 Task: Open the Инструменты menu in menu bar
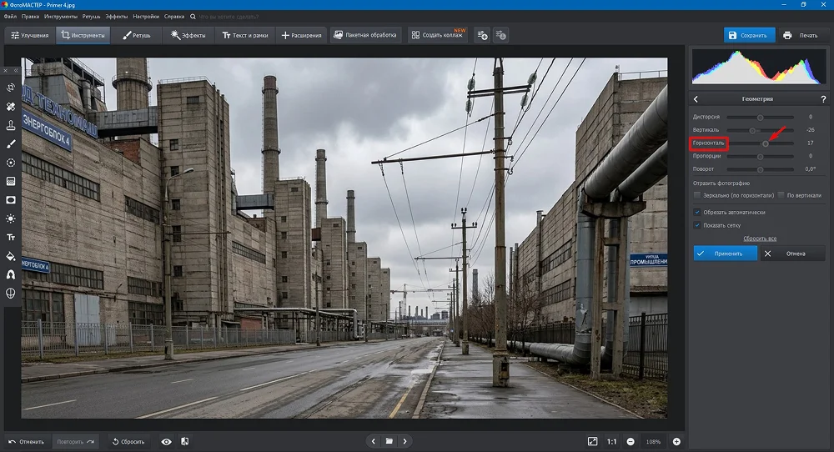pyautogui.click(x=61, y=17)
